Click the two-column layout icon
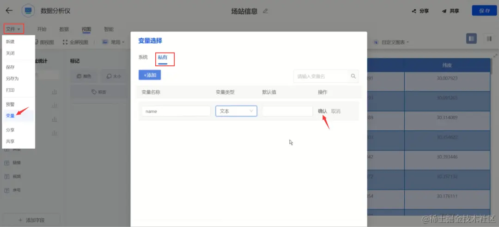499x227 pixels. click(x=488, y=38)
